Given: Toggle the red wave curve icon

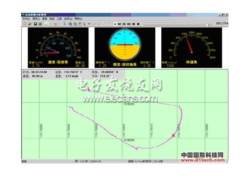Looking at the screenshot, I should point(55,24).
